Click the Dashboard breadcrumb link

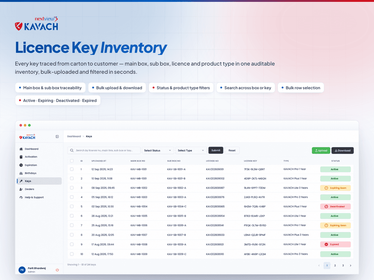[74, 136]
